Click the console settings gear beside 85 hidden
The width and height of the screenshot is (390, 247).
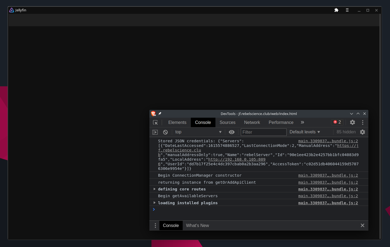click(362, 132)
